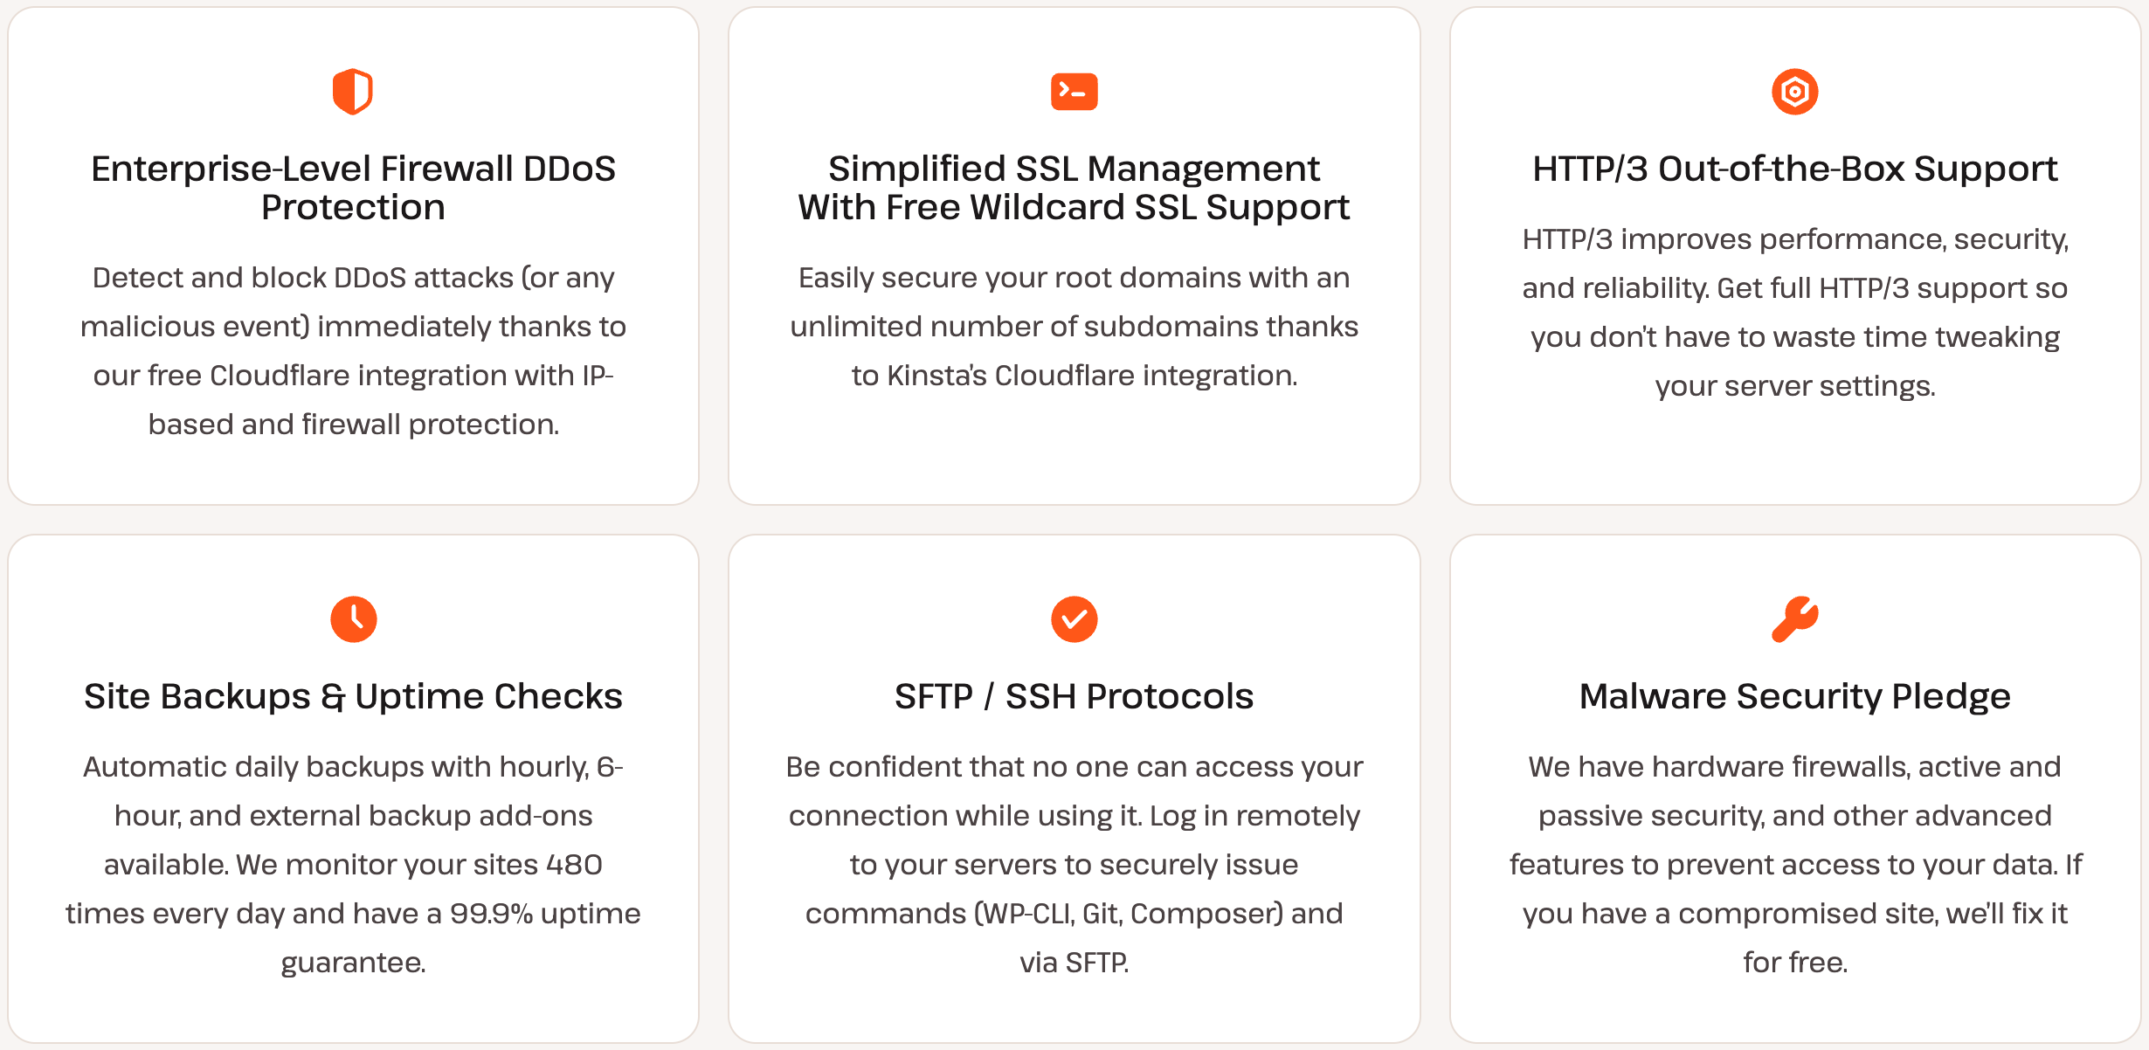
Task: Click the orange wrench malware icon
Action: tap(1794, 619)
